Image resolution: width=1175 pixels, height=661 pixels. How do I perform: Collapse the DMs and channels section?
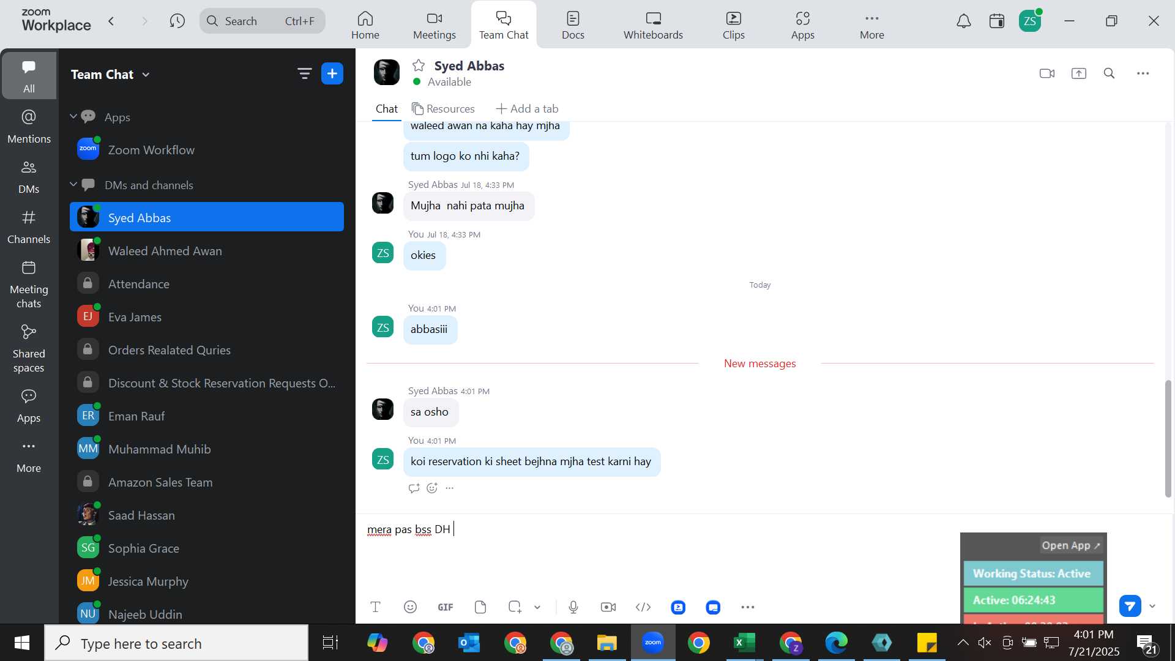[x=73, y=184]
